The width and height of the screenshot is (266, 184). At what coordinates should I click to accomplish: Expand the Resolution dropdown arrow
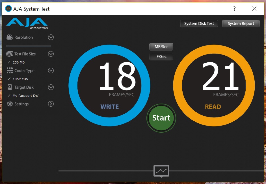click(x=51, y=37)
